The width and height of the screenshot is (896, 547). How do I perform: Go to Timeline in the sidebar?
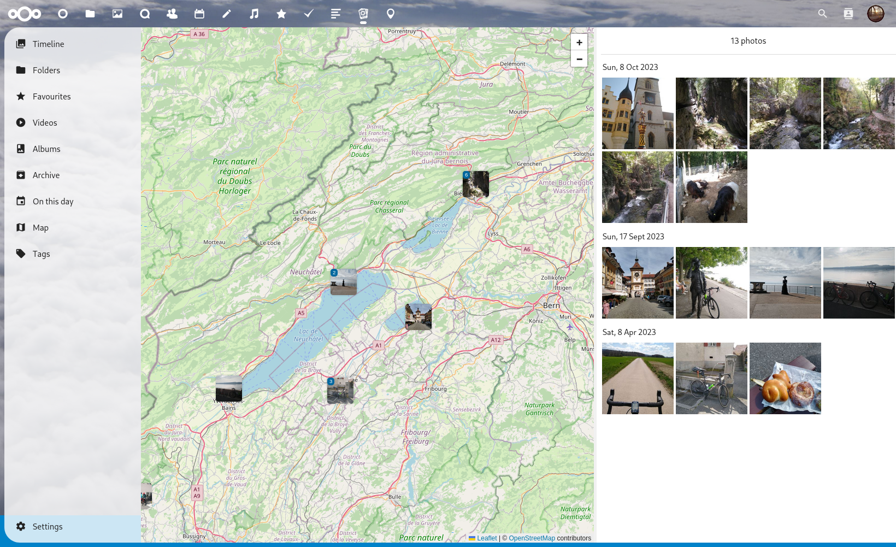[x=48, y=44]
